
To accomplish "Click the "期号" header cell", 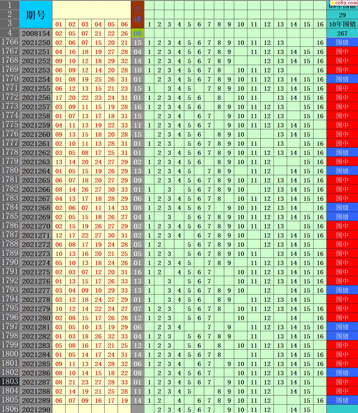I will (x=36, y=15).
